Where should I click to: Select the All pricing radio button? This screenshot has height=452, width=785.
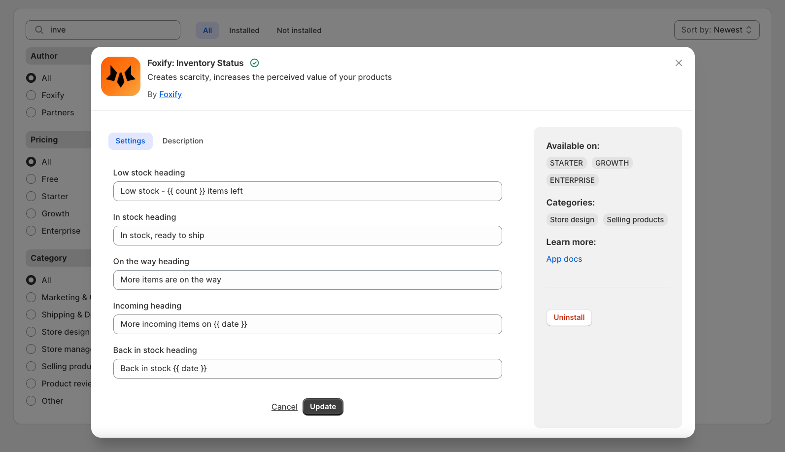(x=31, y=162)
